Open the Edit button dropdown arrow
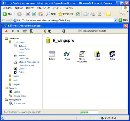The height and width of the screenshot is (121, 130). point(104,14)
